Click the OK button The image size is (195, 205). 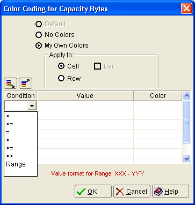point(93,192)
